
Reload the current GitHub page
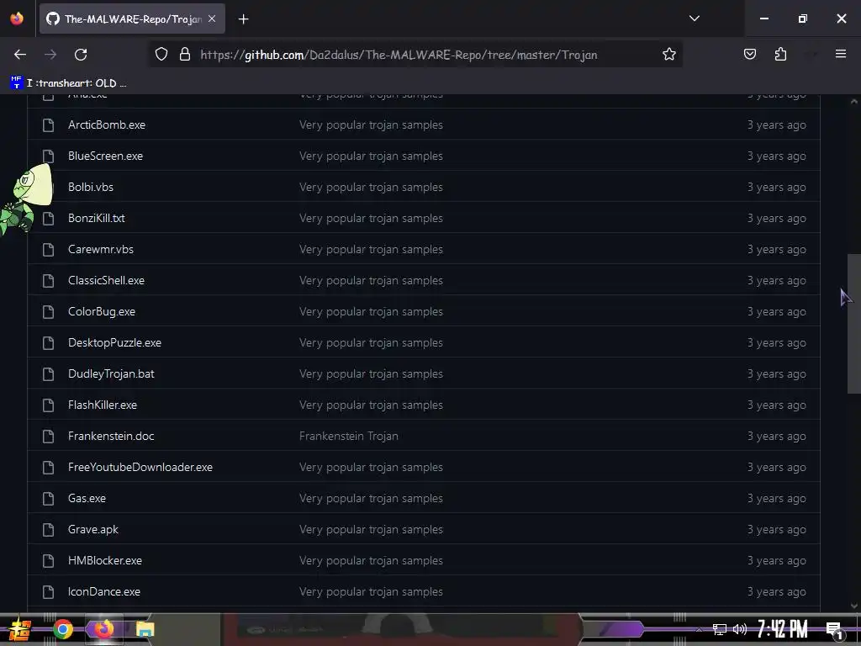pyautogui.click(x=81, y=55)
